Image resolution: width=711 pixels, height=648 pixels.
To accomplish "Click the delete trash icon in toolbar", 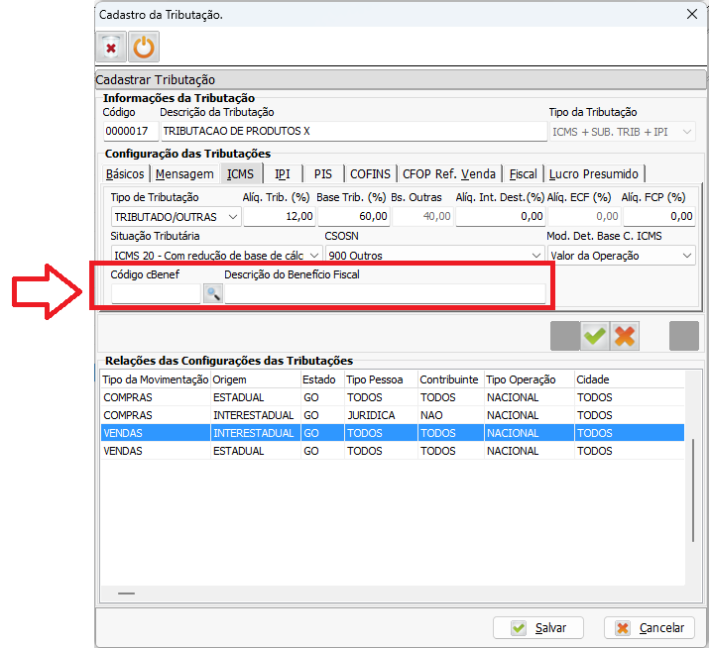I will (x=111, y=47).
